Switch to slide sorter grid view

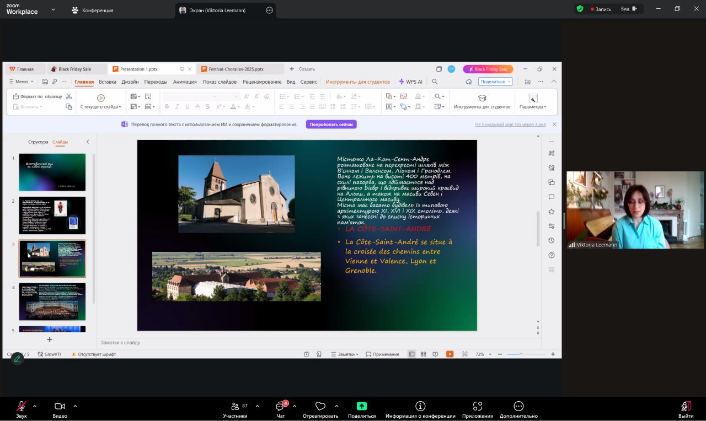click(x=423, y=354)
